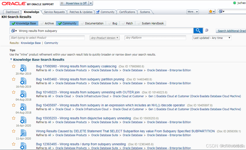Screen dimensions: 246x150
Task: Star the Bug 15935253 result
Action: (x=14, y=118)
